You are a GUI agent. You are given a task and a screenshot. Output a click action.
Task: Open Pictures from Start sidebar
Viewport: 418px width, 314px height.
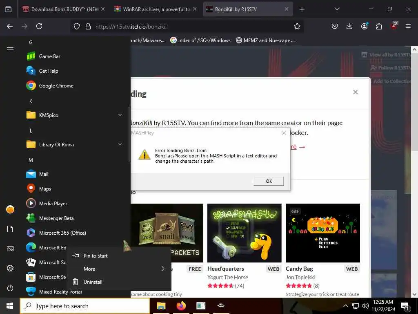pyautogui.click(x=10, y=249)
